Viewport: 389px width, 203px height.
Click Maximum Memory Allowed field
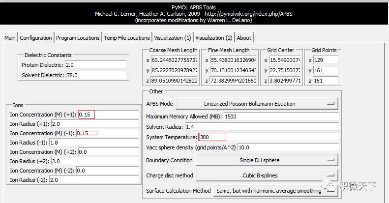[281, 116]
